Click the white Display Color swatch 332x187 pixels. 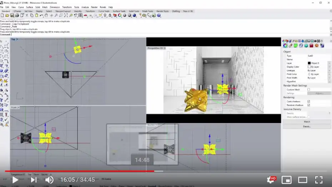click(x=309, y=67)
